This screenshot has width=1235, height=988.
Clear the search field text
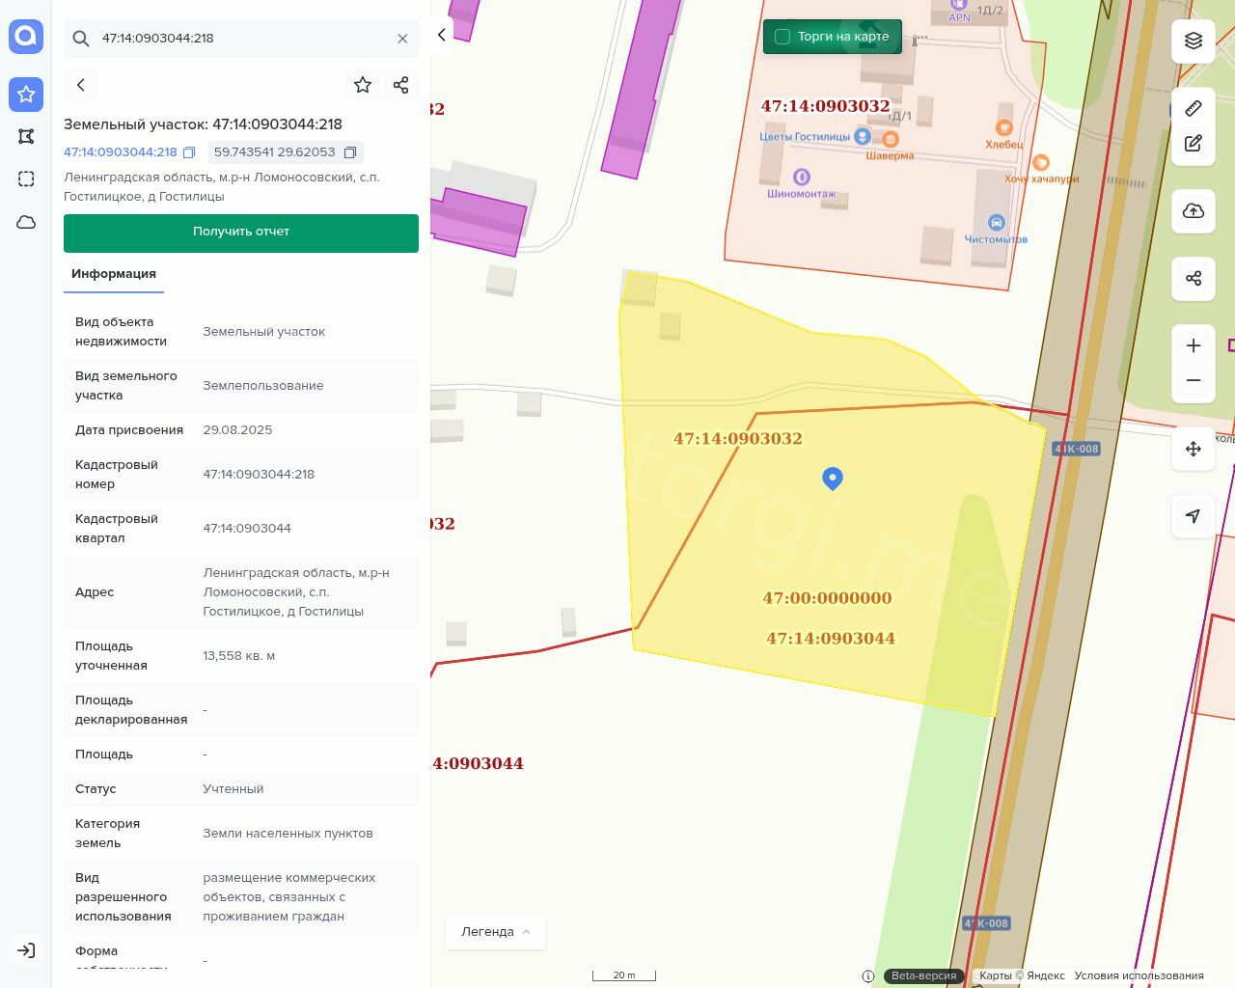pos(402,39)
